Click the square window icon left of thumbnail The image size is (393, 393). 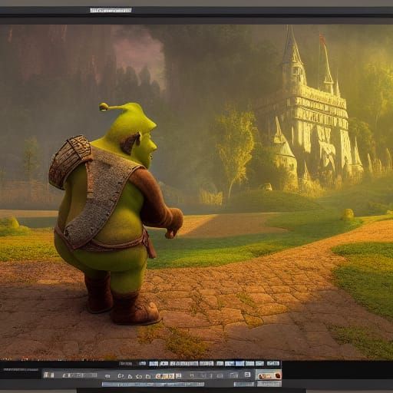(x=247, y=375)
